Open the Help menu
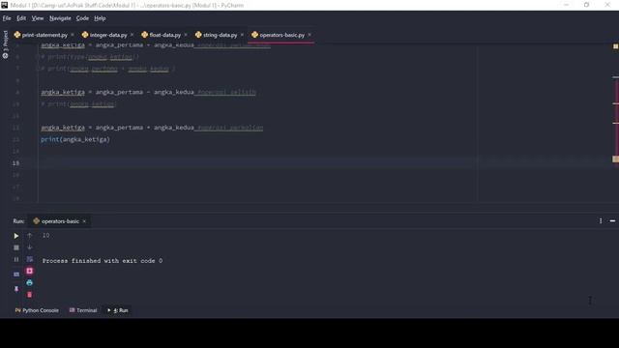This screenshot has width=619, height=348. (x=100, y=18)
